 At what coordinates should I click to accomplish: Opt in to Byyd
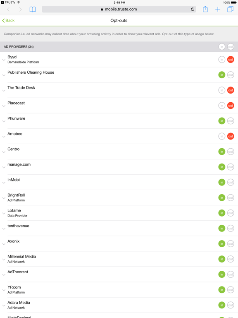click(221, 60)
